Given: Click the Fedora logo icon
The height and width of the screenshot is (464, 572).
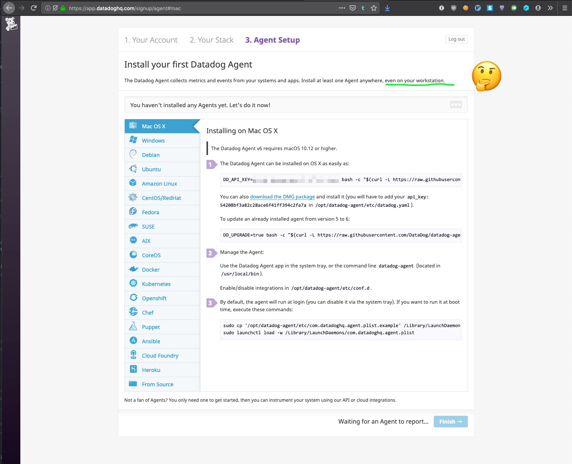Looking at the screenshot, I should click(133, 212).
